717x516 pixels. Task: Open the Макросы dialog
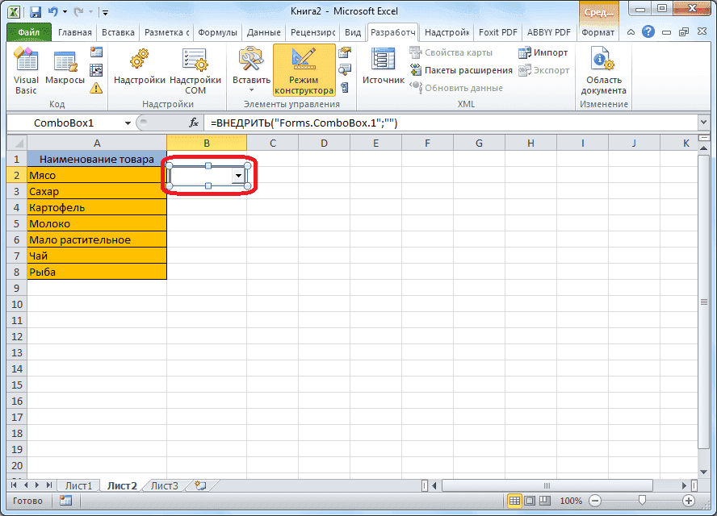click(x=65, y=69)
